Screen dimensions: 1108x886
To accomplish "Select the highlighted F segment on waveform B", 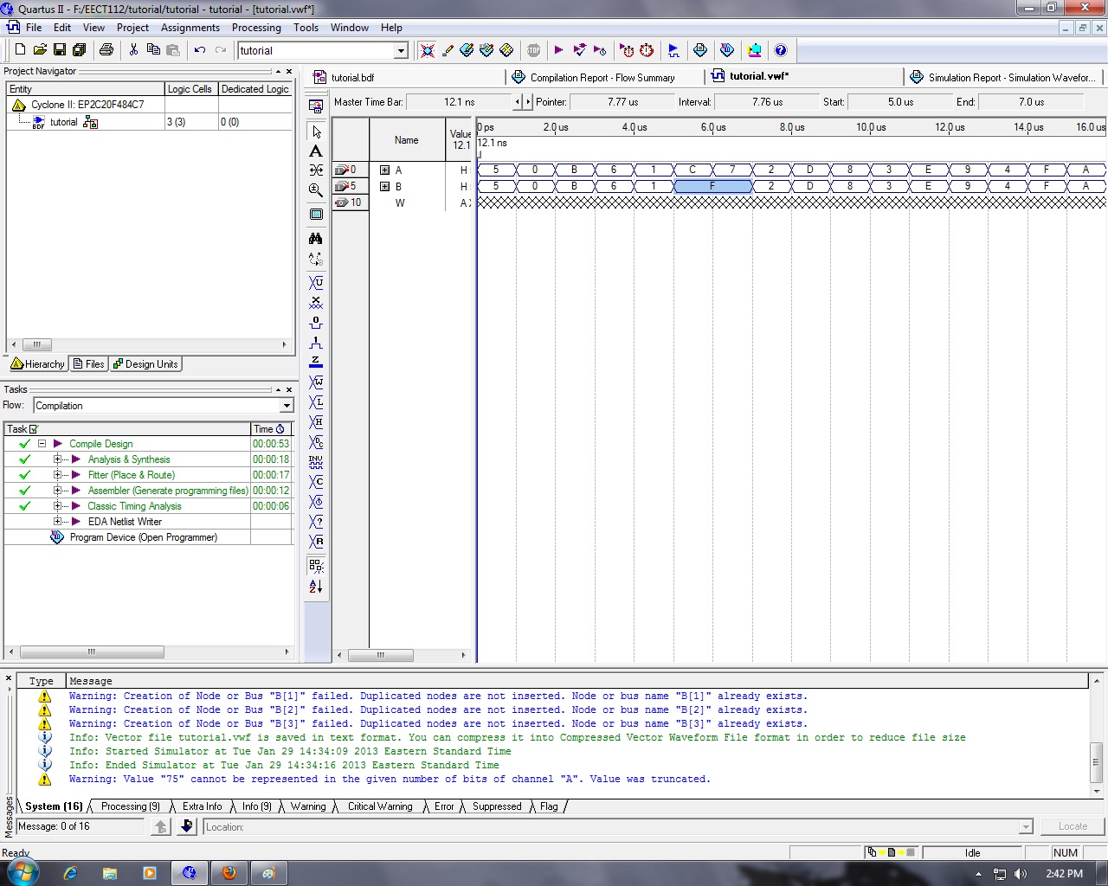I will 712,185.
